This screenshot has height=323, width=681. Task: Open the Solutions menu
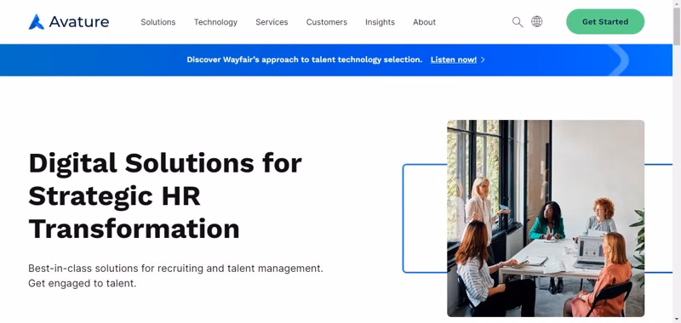tap(158, 22)
